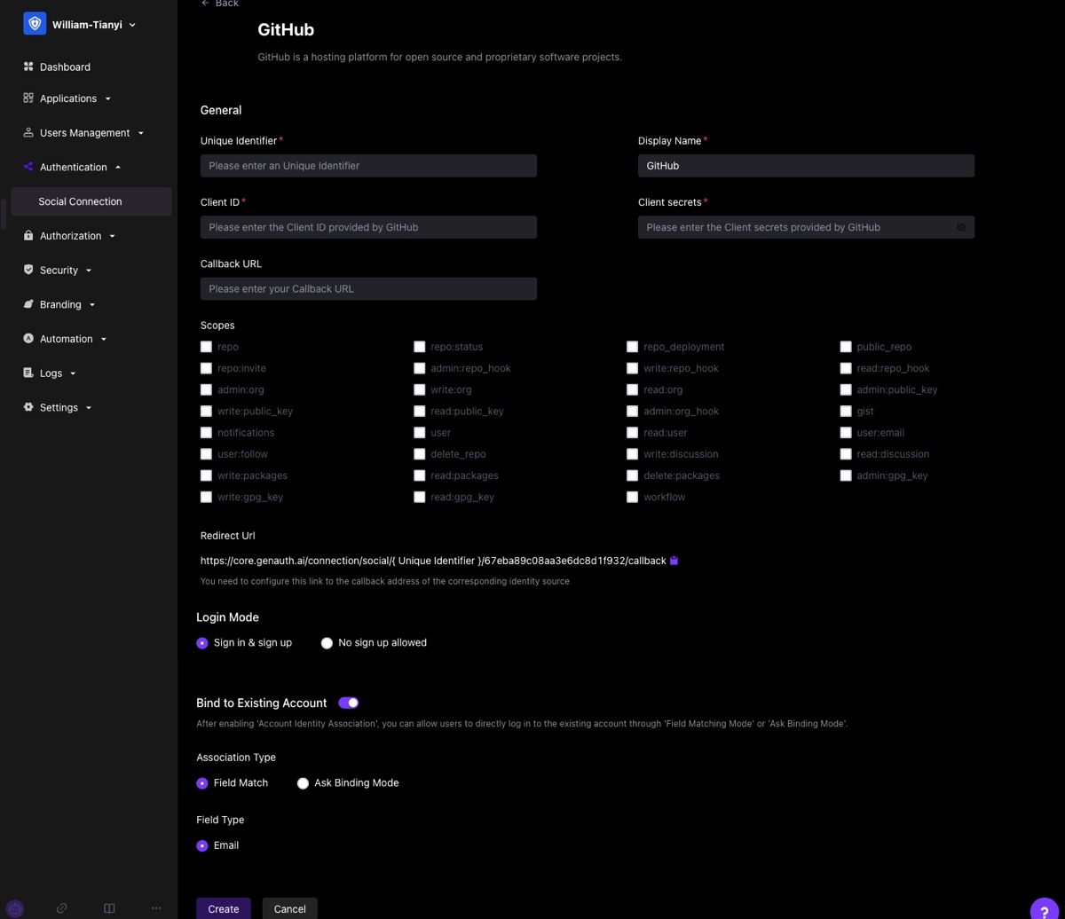This screenshot has height=919, width=1065.
Task: Tick the delete_repo scope checkbox
Action: pyautogui.click(x=420, y=454)
